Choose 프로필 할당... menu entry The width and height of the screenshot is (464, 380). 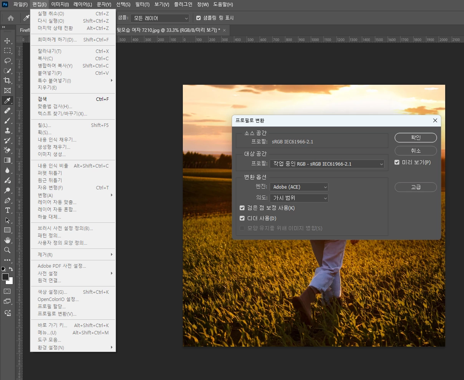pyautogui.click(x=73, y=306)
